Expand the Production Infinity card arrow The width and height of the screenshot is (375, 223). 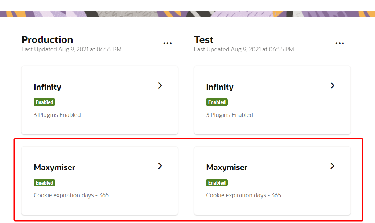[160, 85]
